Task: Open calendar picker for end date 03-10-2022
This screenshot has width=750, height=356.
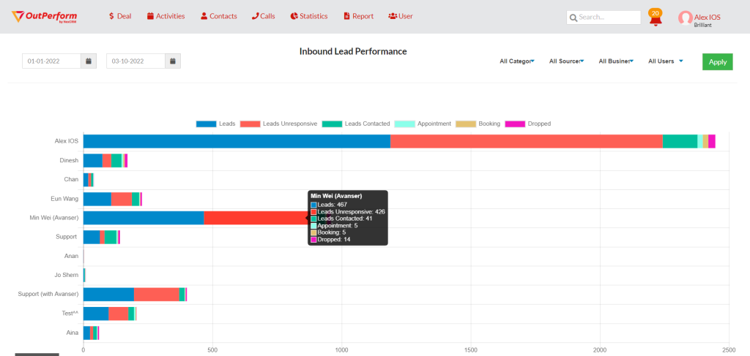Action: tap(173, 61)
